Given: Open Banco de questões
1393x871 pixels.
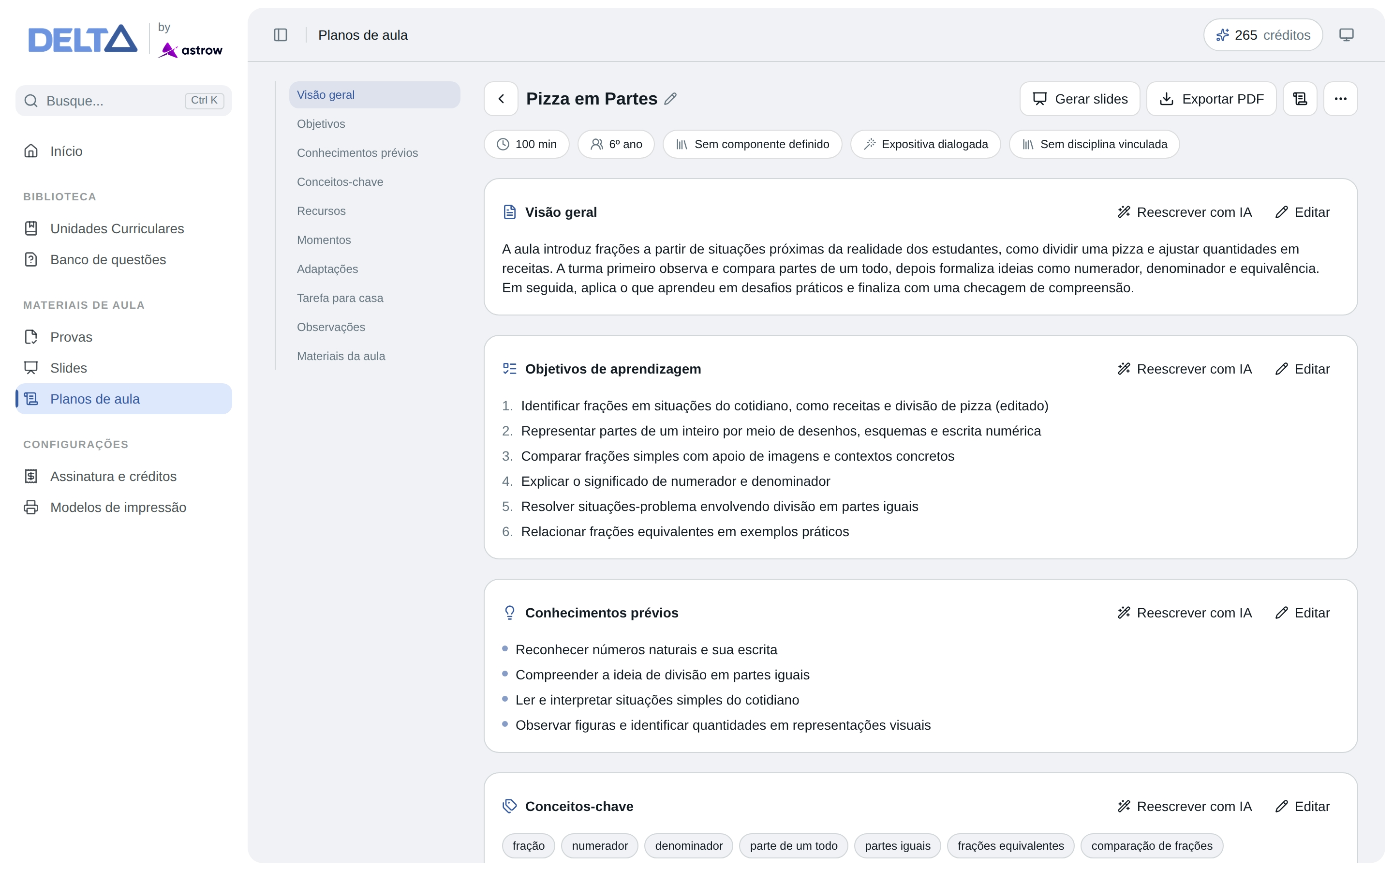Looking at the screenshot, I should click(124, 260).
